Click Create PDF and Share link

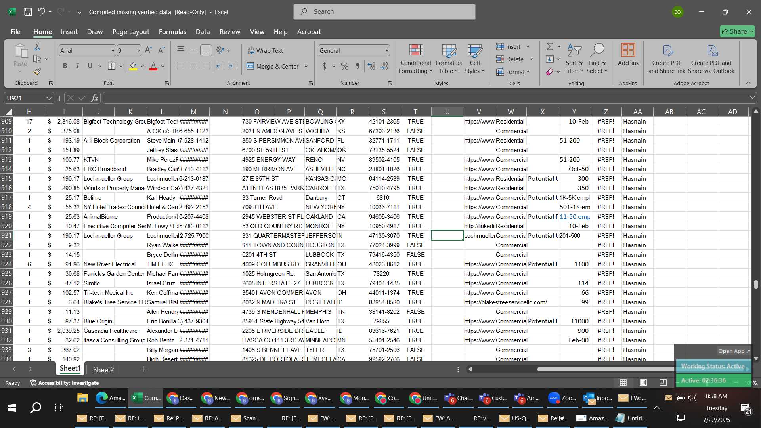(667, 59)
